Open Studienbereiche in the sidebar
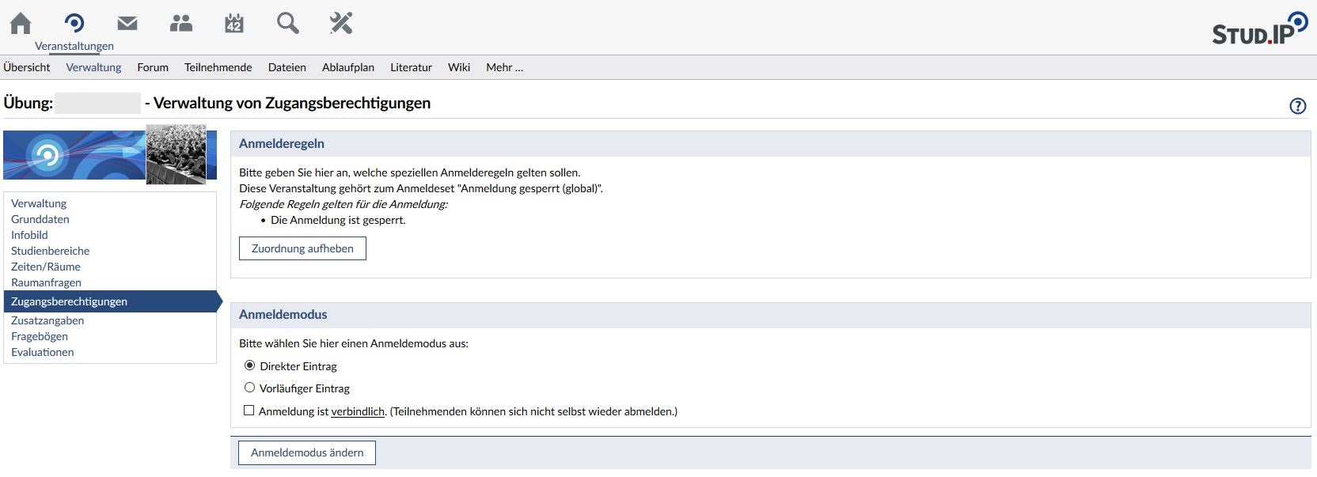 point(51,251)
